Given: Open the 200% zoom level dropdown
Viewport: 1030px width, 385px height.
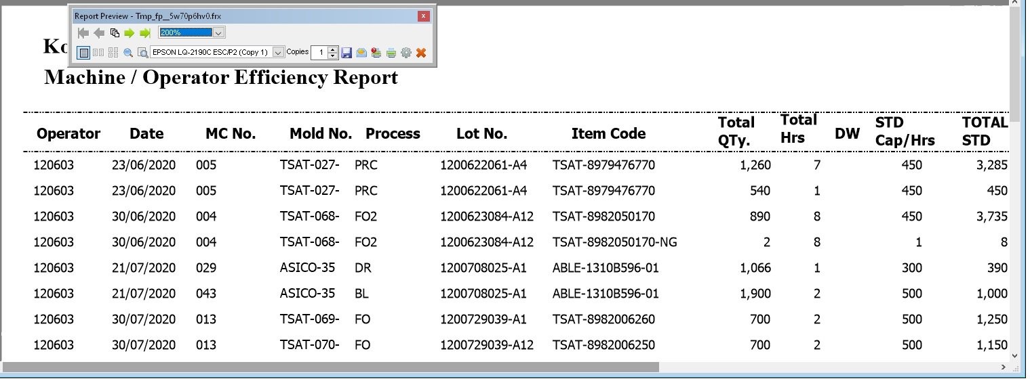Looking at the screenshot, I should 218,32.
